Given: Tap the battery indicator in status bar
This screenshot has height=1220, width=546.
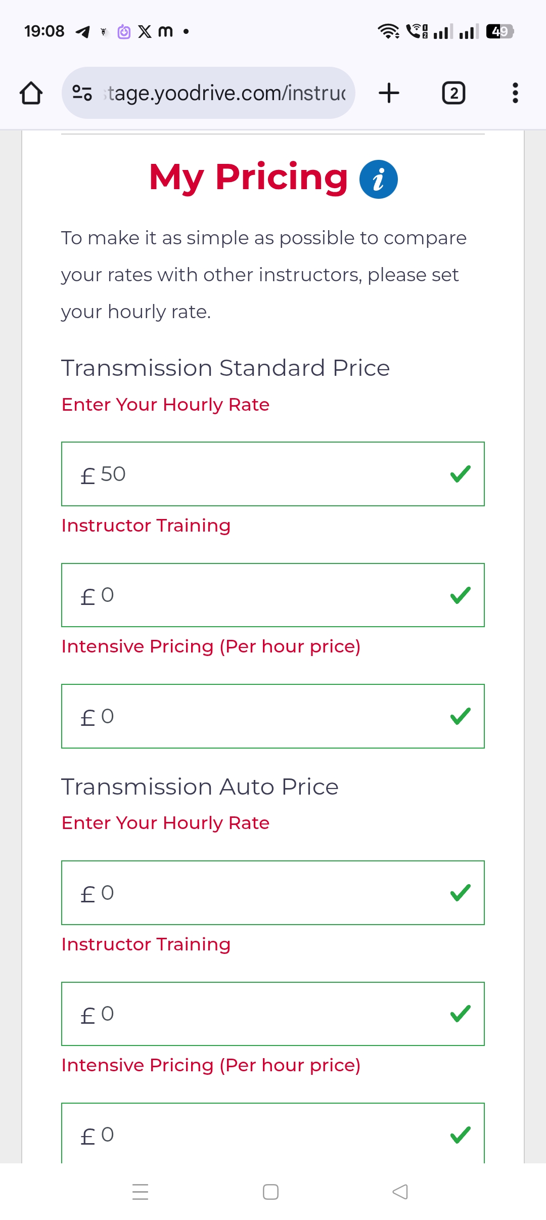Looking at the screenshot, I should click(499, 31).
